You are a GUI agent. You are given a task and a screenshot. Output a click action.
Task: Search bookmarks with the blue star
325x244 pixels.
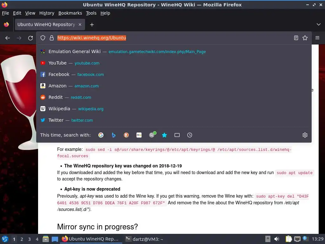point(164,135)
